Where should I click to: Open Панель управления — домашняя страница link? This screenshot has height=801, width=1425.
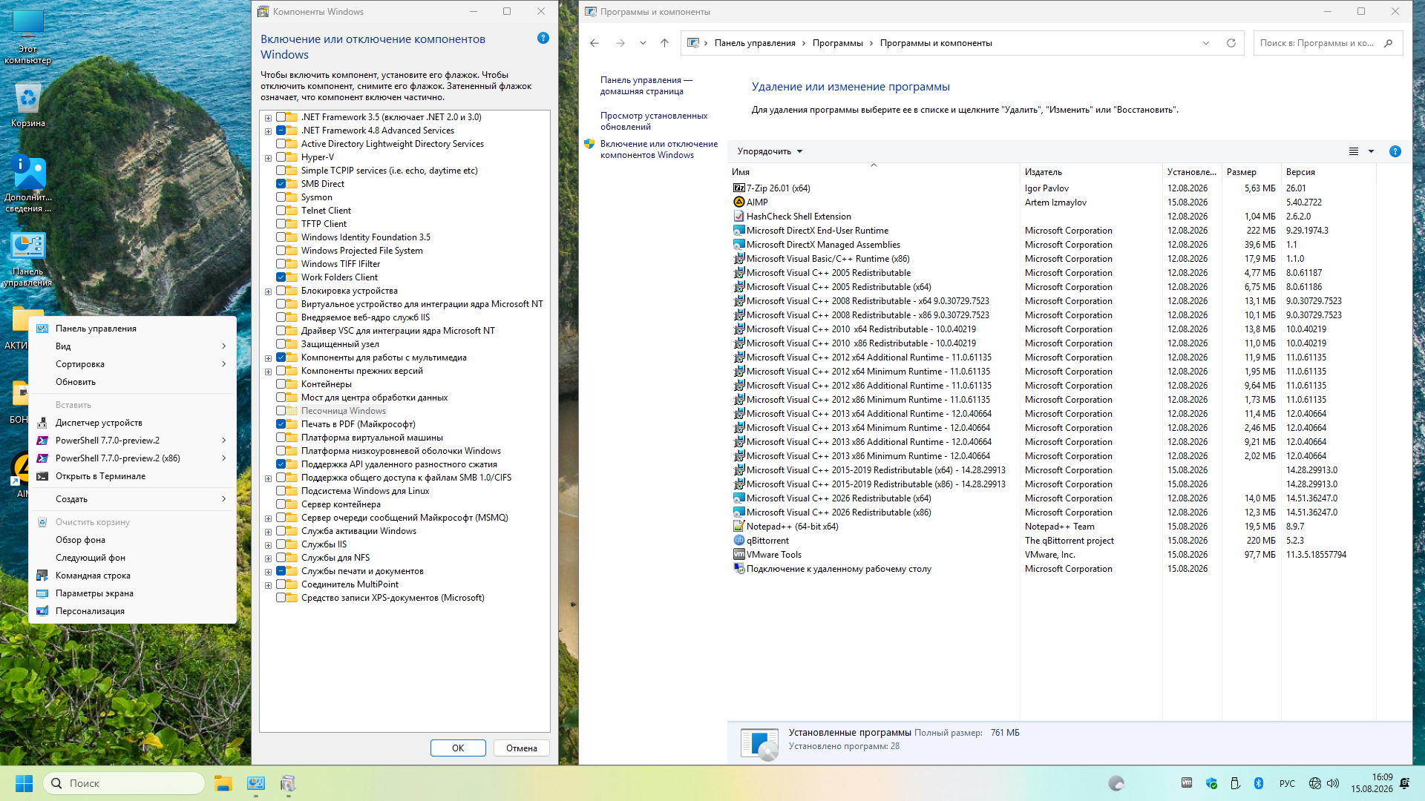[x=646, y=85]
